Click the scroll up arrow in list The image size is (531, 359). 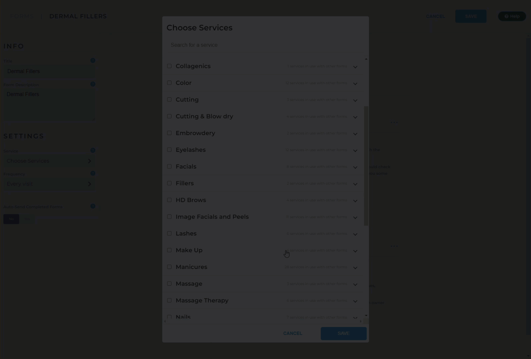(366, 59)
